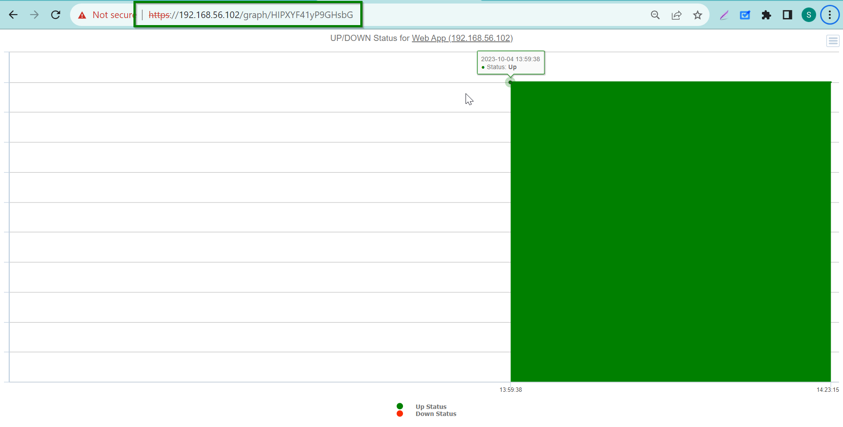Open the chart hamburger export menu
This screenshot has width=843, height=427.
[833, 41]
